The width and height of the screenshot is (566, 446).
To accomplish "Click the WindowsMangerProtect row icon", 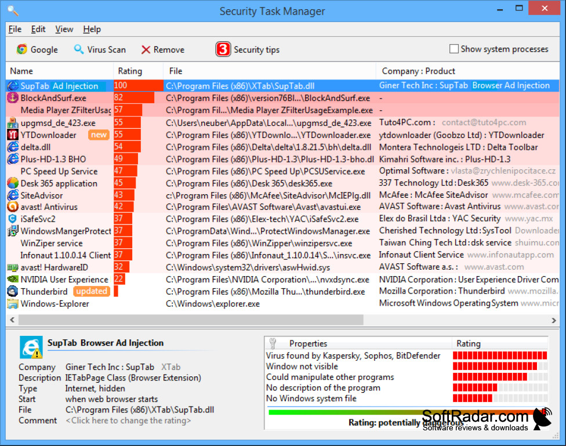I will pyautogui.click(x=13, y=231).
